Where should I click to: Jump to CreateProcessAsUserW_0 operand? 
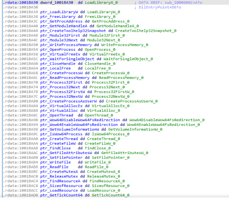[132, 101]
